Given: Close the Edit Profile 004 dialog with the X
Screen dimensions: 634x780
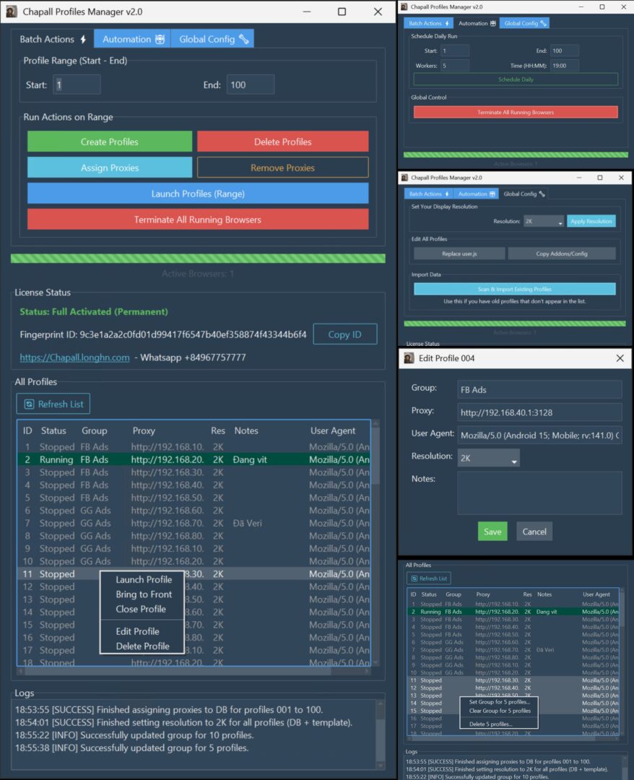Looking at the screenshot, I should tap(620, 358).
